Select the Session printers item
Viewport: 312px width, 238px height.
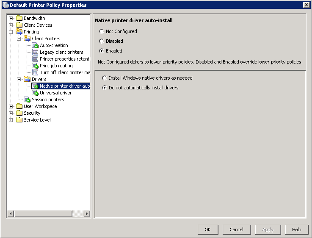48,100
